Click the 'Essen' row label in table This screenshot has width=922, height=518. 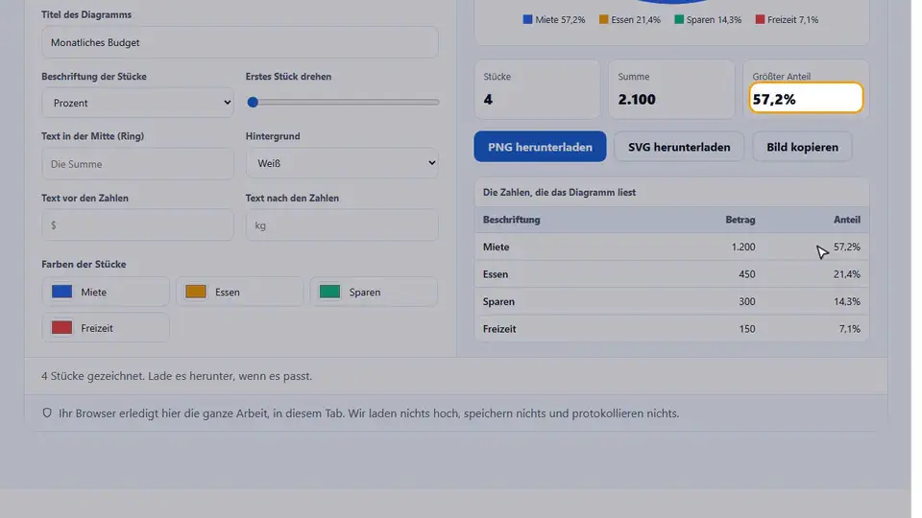point(496,274)
